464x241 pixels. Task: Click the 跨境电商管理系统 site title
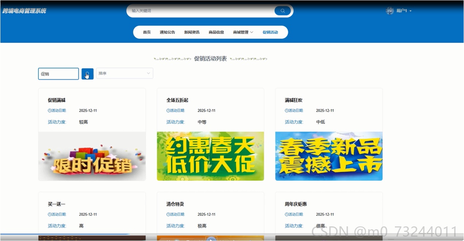tap(24, 11)
